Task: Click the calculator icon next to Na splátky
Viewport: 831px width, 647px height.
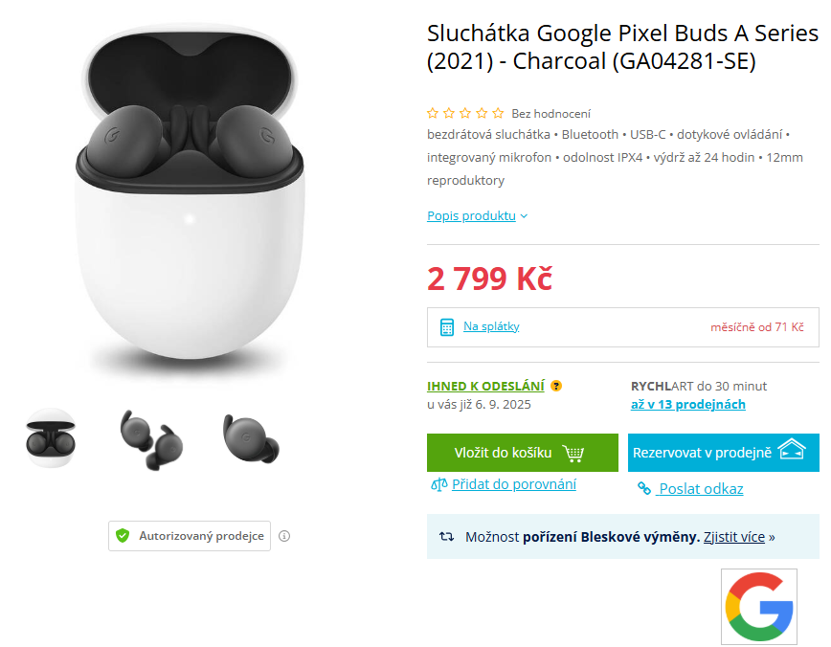Action: [x=446, y=325]
